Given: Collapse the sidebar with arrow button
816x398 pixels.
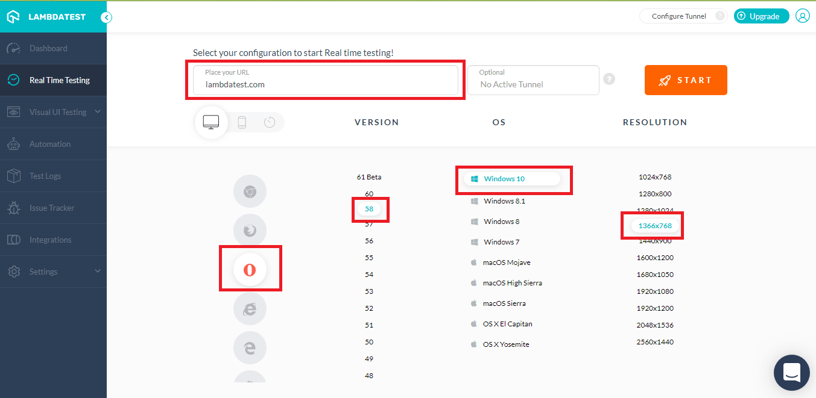Looking at the screenshot, I should [x=106, y=17].
